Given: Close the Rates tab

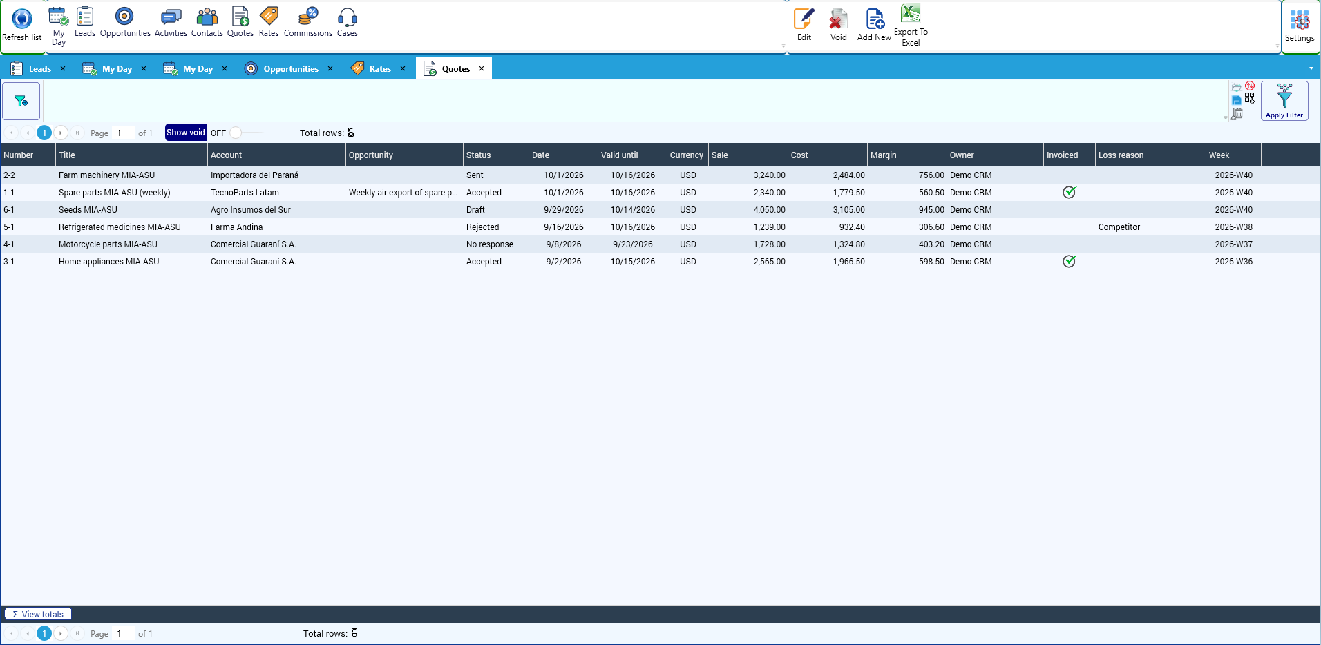Looking at the screenshot, I should pos(403,68).
